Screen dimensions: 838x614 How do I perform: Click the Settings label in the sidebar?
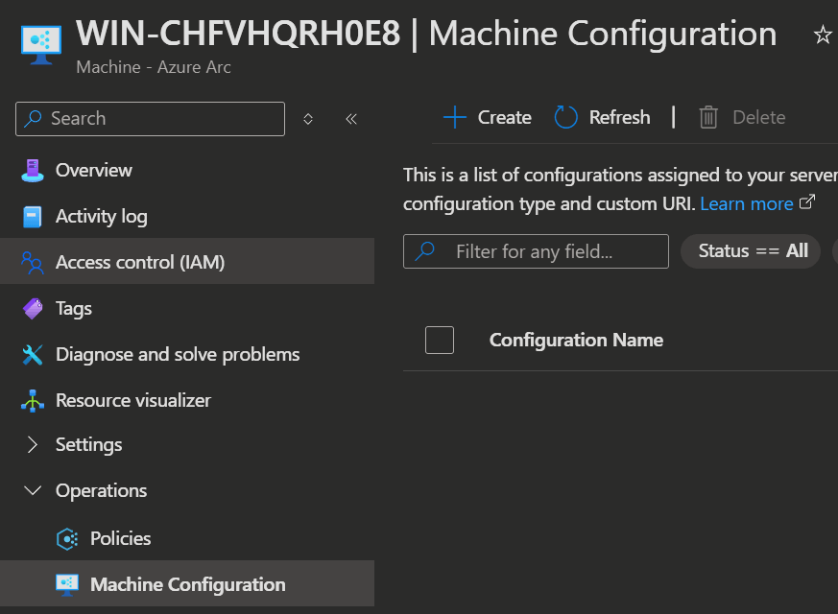(88, 445)
